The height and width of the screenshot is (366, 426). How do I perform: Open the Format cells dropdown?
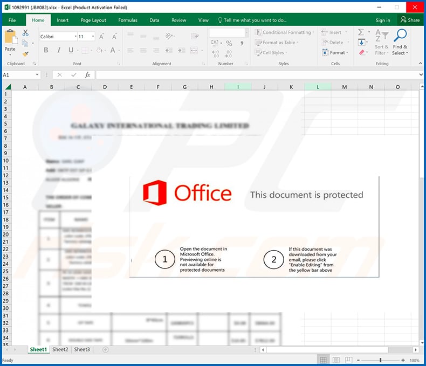point(335,53)
